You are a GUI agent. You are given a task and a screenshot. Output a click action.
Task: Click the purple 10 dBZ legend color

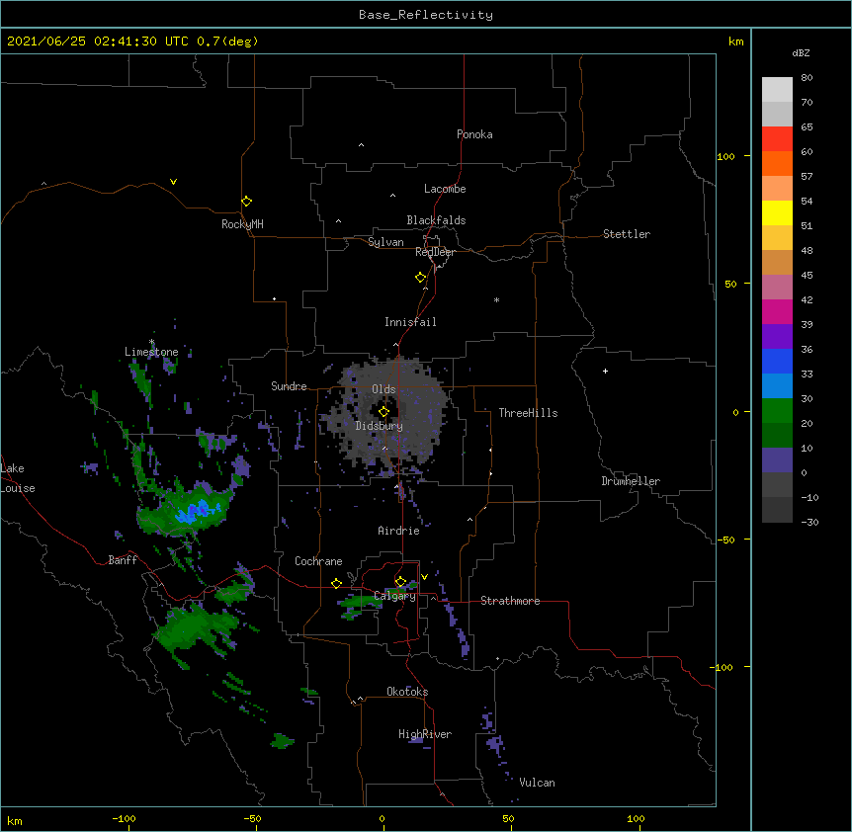pyautogui.click(x=777, y=460)
